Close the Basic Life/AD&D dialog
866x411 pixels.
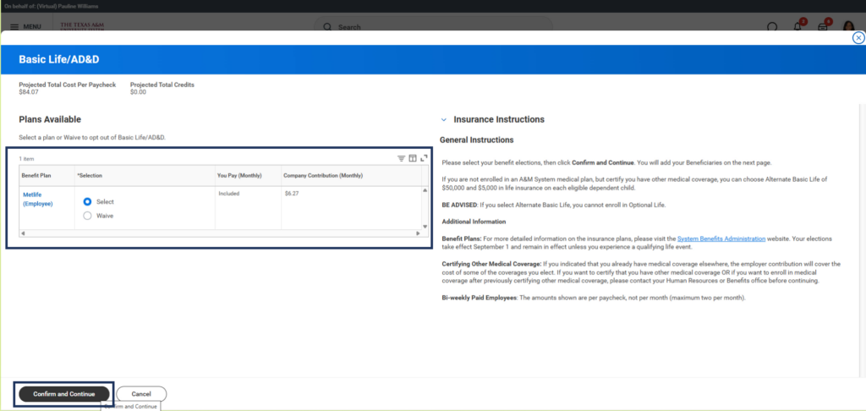coord(858,37)
